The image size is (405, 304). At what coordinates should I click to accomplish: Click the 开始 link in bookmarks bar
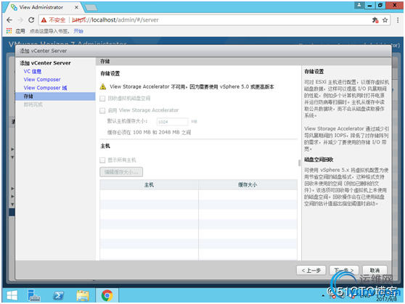[78, 31]
